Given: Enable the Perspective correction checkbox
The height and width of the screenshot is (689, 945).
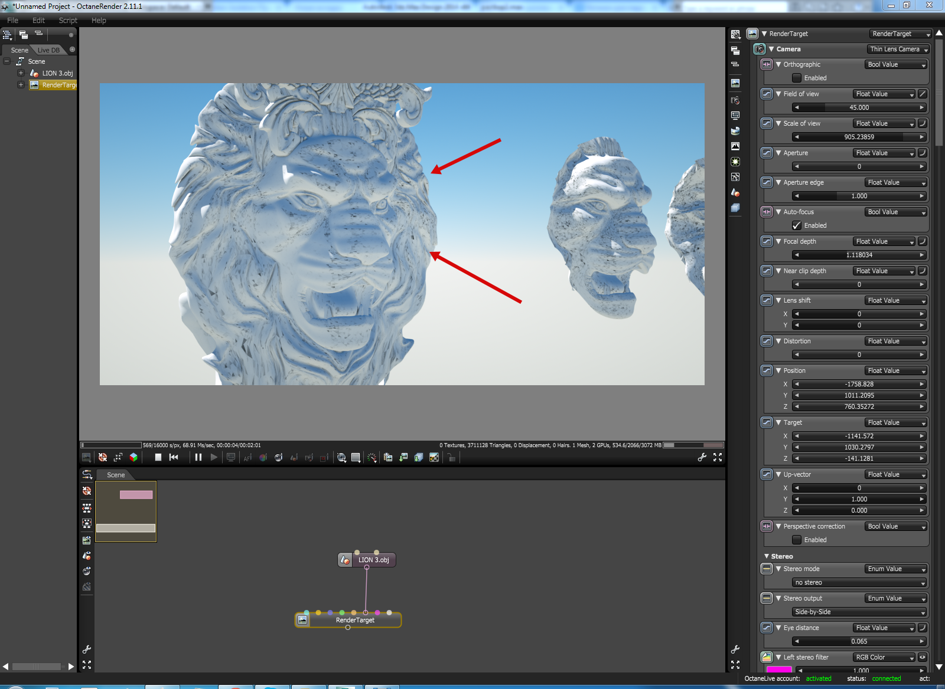Looking at the screenshot, I should click(x=797, y=540).
